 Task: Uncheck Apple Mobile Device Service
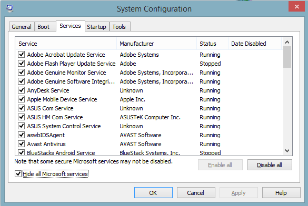(21, 99)
